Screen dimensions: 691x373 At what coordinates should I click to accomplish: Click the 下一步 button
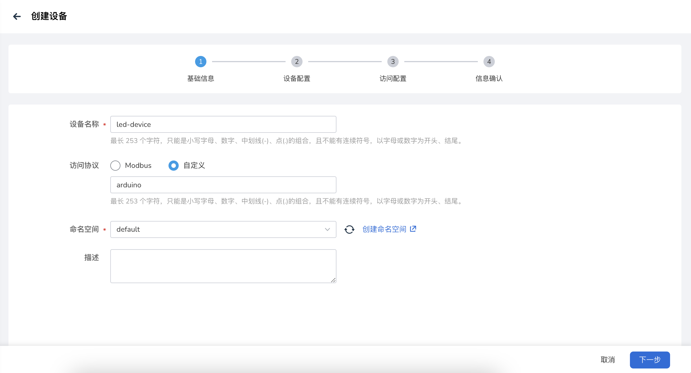point(649,360)
